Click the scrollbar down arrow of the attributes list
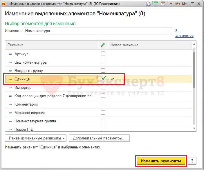The height and width of the screenshot is (171, 204). coord(194,128)
